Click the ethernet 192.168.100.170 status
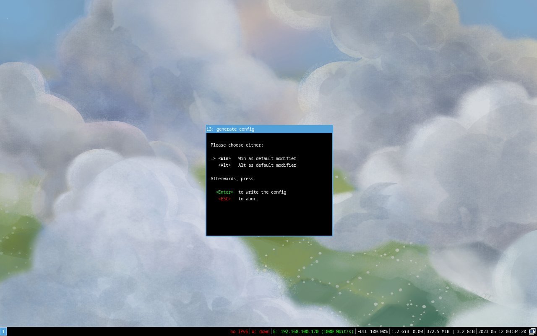Image resolution: width=537 pixels, height=336 pixels. click(x=313, y=332)
